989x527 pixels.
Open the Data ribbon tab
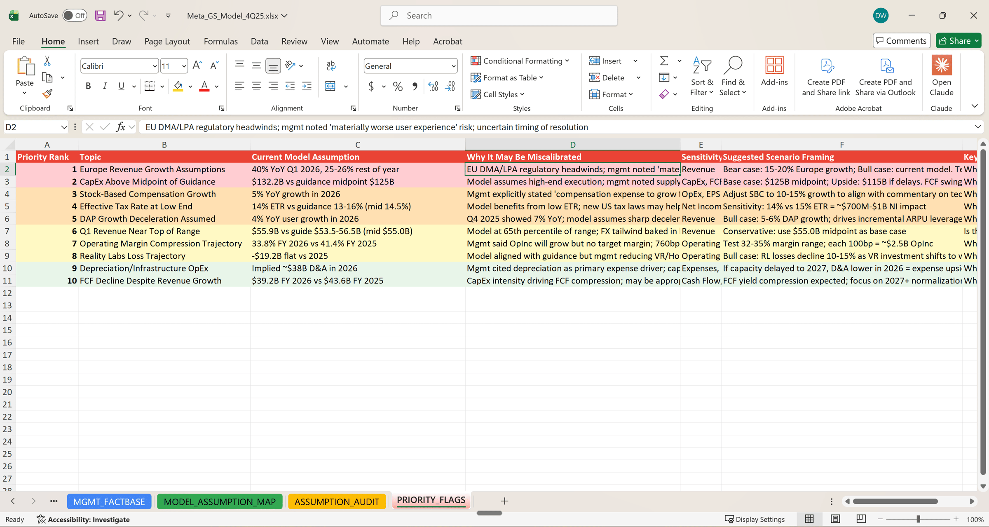259,41
